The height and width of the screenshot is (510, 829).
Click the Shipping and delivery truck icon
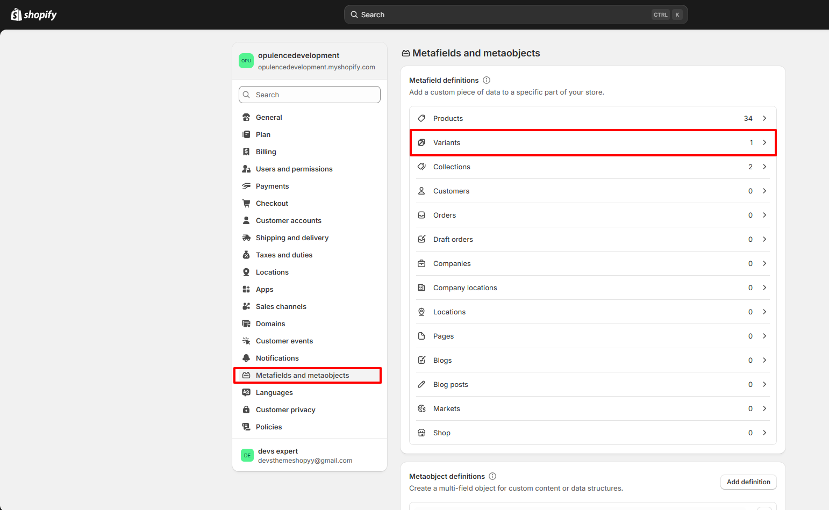coord(246,238)
